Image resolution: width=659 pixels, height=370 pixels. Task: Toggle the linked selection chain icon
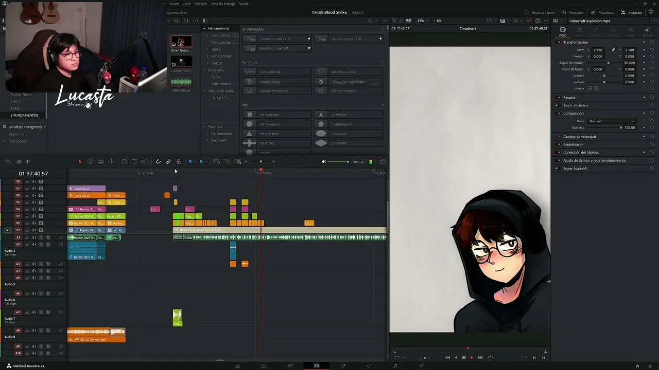[x=168, y=162]
